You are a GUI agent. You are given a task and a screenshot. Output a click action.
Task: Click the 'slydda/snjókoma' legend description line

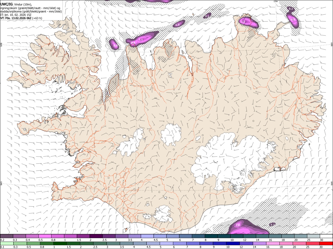[x=31, y=11]
